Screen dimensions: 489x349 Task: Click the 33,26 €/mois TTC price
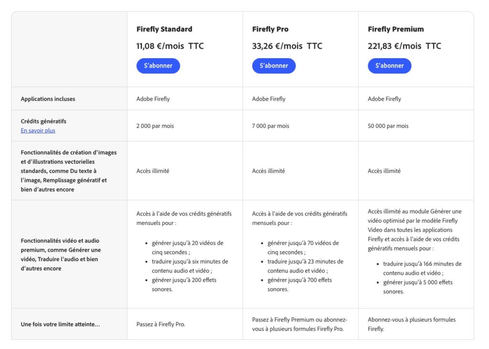pyautogui.click(x=287, y=46)
